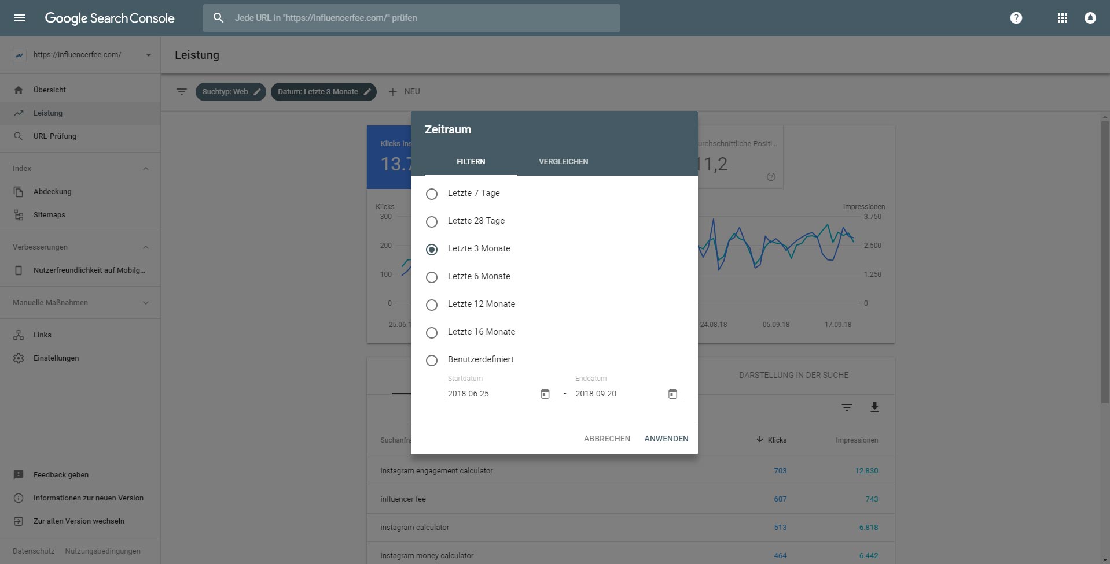The image size is (1110, 564).
Task: Open the Datenschutz link
Action: point(34,551)
